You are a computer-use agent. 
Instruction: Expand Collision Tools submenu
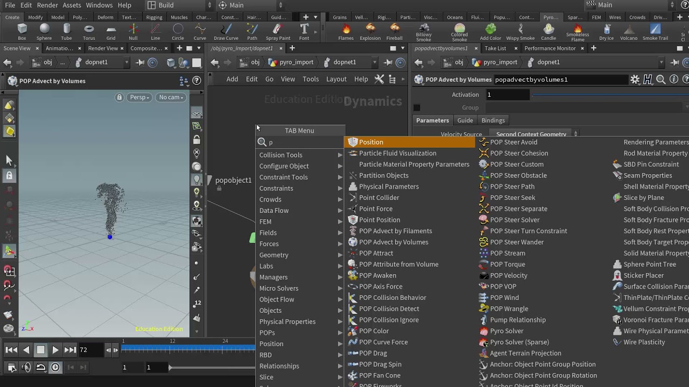pyautogui.click(x=300, y=155)
